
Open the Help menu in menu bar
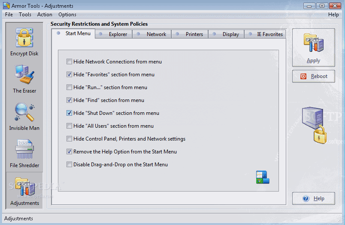[x=333, y=15]
